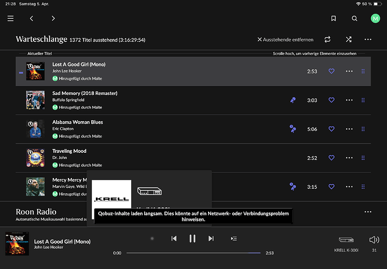
Task: Favorite Lost A Good Girl with heart
Action: (331, 71)
